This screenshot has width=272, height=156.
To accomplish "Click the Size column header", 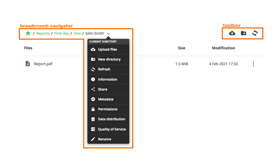I will tap(181, 48).
